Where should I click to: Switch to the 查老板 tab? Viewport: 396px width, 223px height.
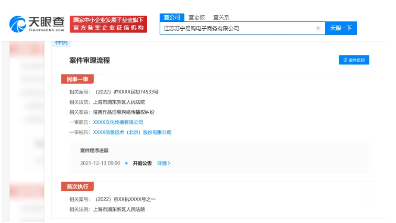coord(198,17)
